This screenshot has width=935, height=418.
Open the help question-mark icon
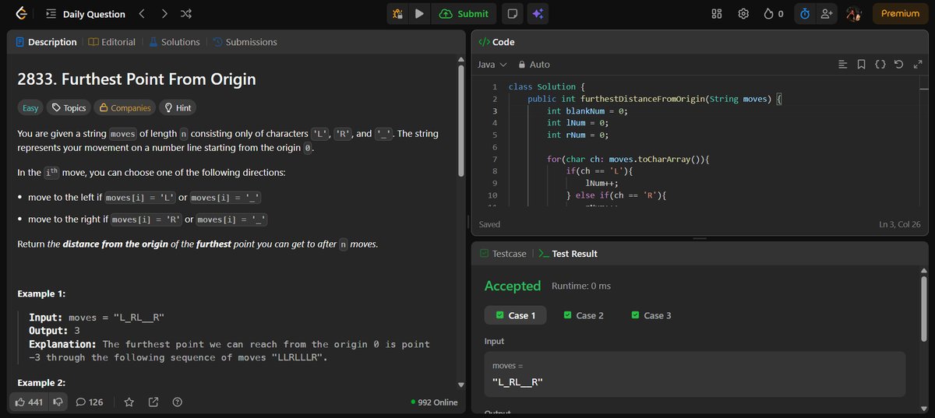[x=178, y=402]
